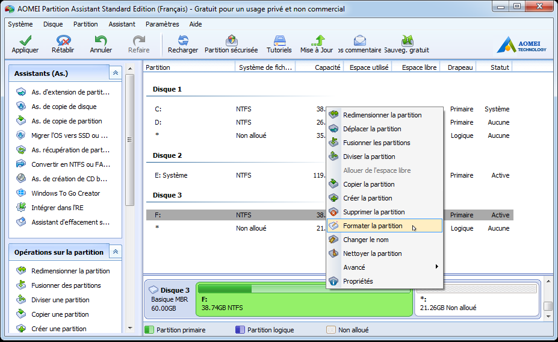Select Disque 3 Basique MBR label
Viewport: 558px width, 342px height.
[170, 299]
